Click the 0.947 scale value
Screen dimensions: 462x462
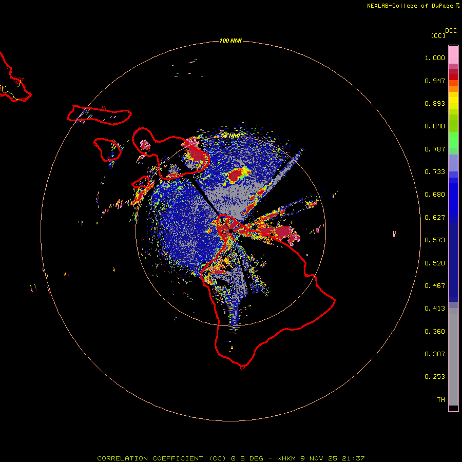tap(435, 81)
